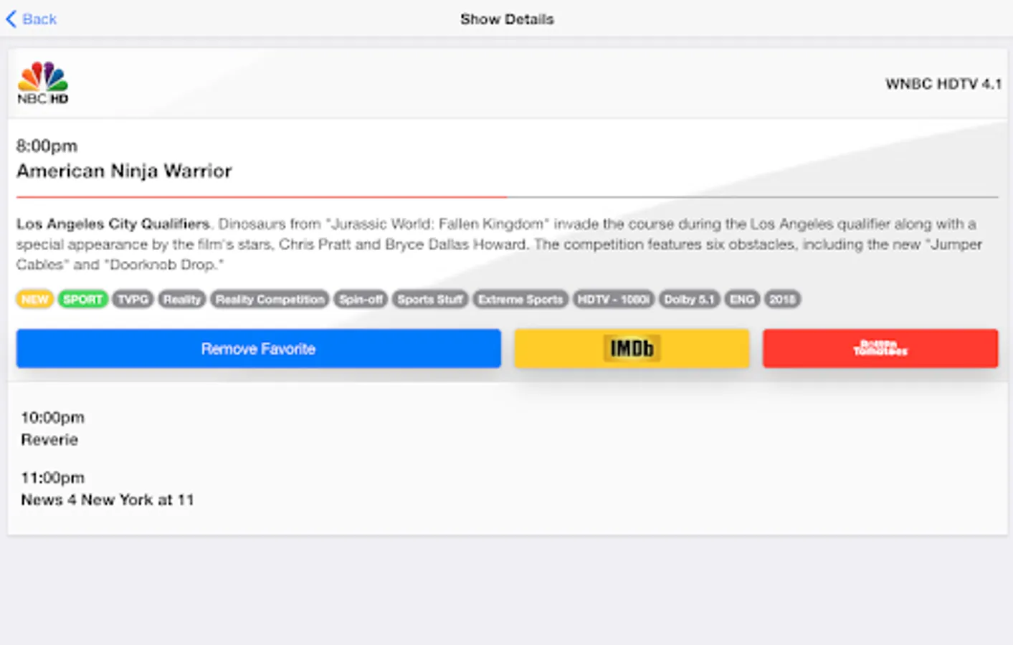Viewport: 1013px width, 645px height.
Task: Select the Reality genre tag
Action: 182,299
